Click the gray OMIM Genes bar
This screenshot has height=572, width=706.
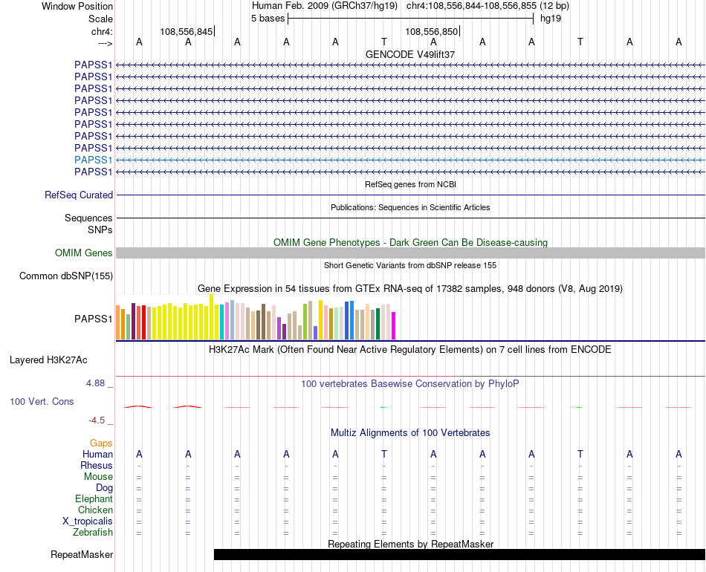[411, 253]
